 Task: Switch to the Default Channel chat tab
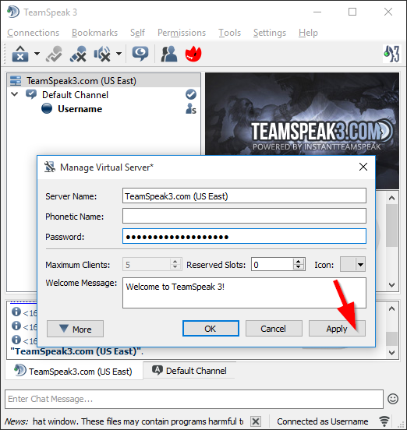(x=189, y=371)
